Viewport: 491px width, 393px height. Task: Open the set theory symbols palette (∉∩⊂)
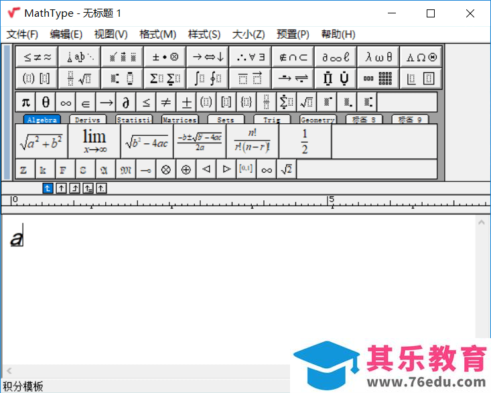click(293, 57)
